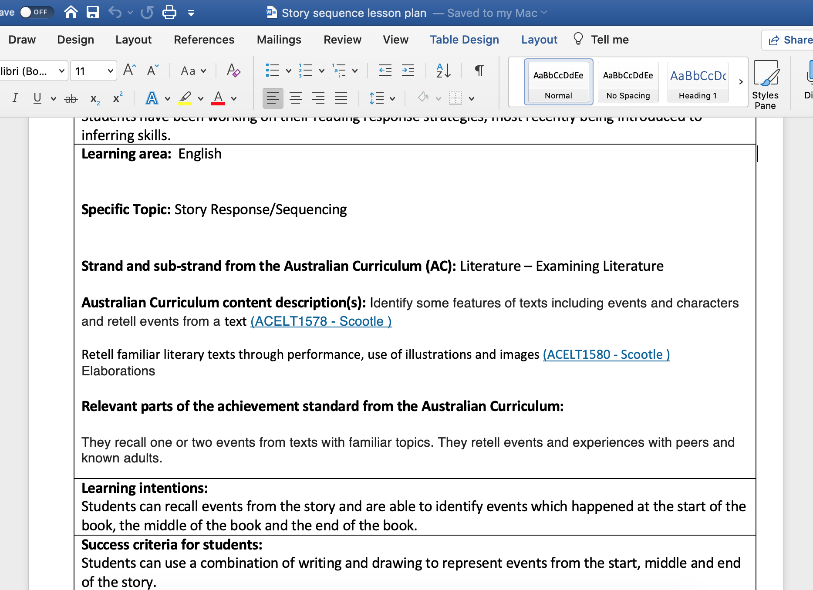
Task: Open Change Case Aa dropdown
Action: (x=193, y=71)
